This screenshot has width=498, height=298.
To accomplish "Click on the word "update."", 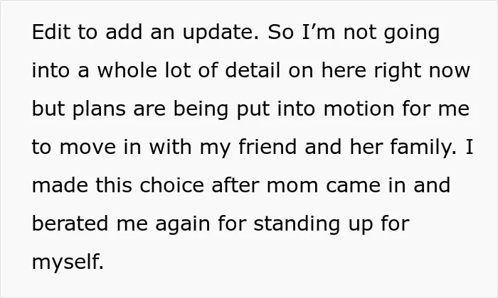I will point(221,33).
